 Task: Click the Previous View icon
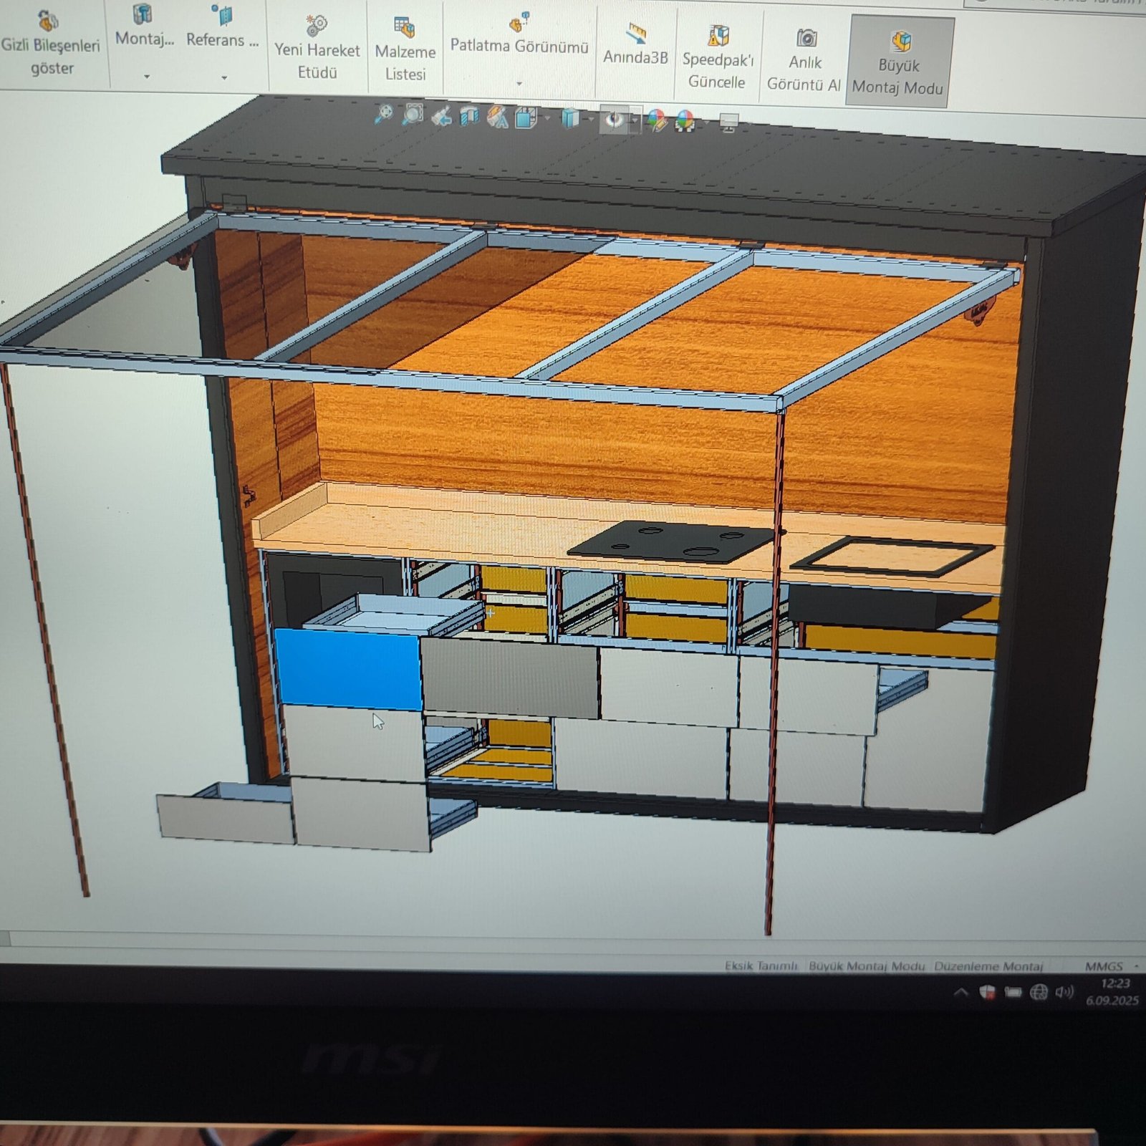[x=440, y=116]
